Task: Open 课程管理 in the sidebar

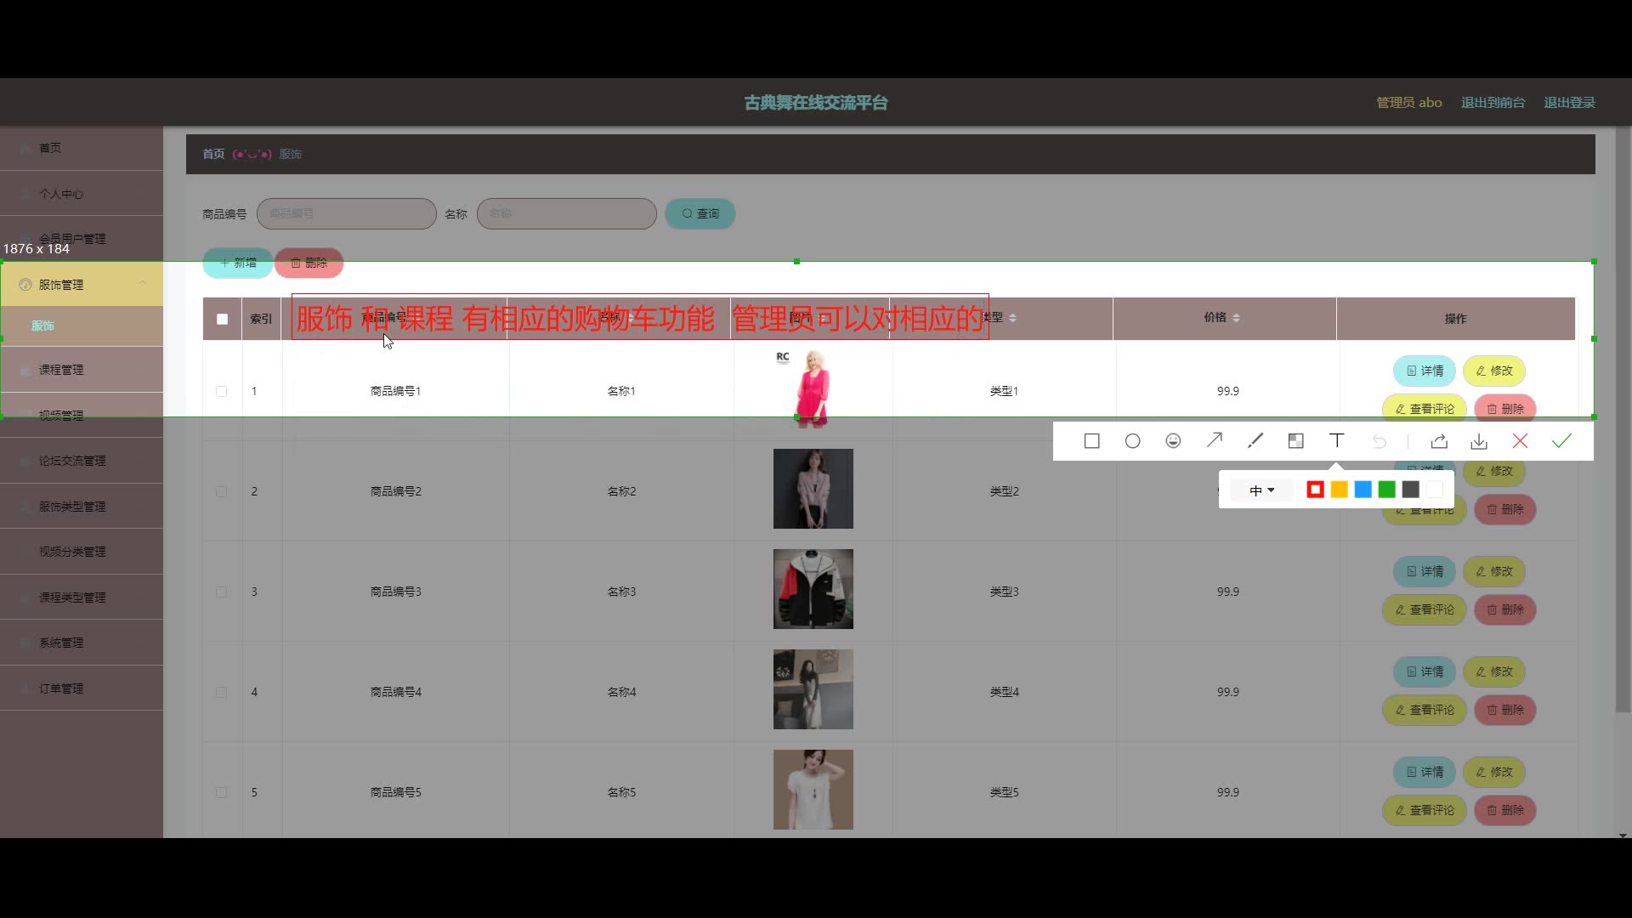Action: [82, 370]
